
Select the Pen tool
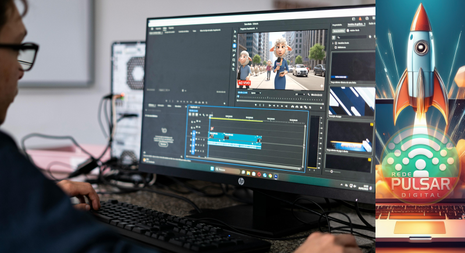(234, 55)
